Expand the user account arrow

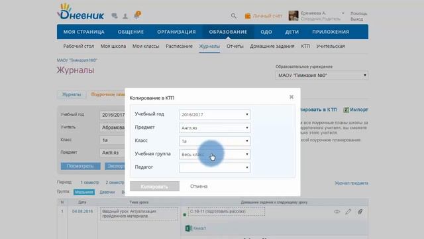tap(343, 13)
